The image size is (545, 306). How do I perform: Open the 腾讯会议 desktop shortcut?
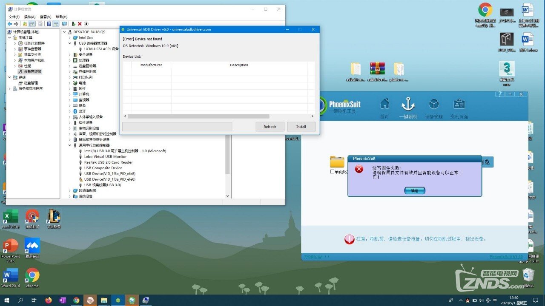click(32, 248)
